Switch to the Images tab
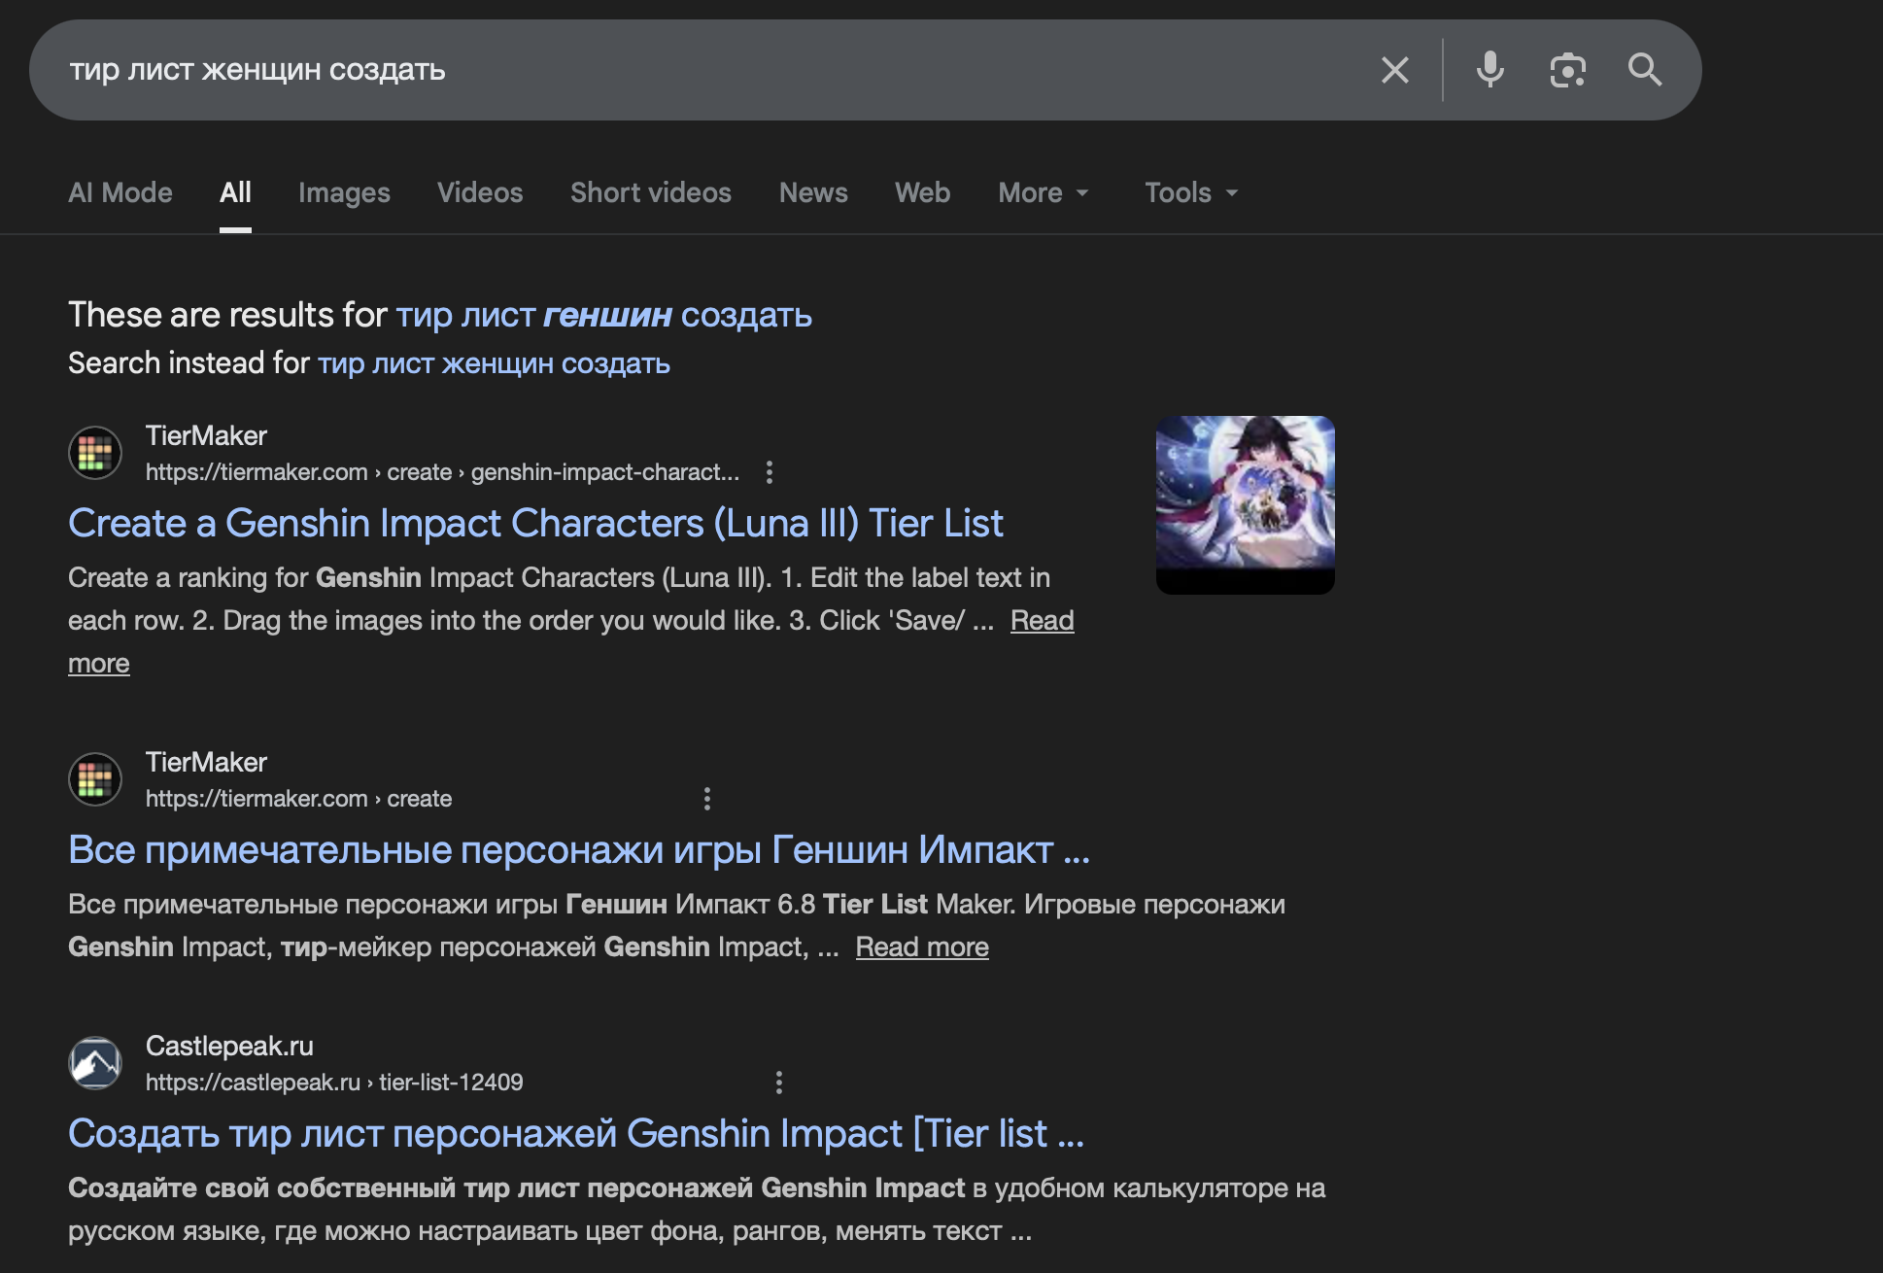The image size is (1883, 1273). click(x=344, y=192)
